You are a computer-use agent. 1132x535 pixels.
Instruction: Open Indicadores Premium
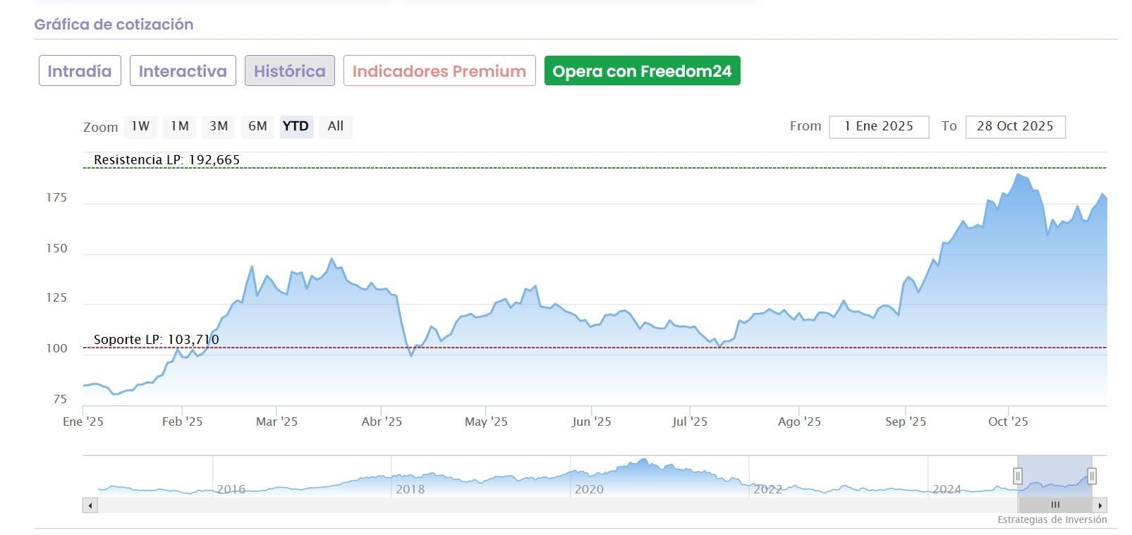point(439,71)
